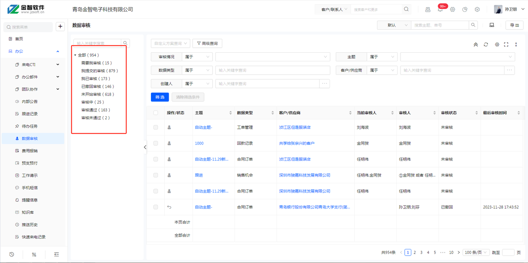Focus the 数据类型 keyword input
528x263 pixels.
273,70
